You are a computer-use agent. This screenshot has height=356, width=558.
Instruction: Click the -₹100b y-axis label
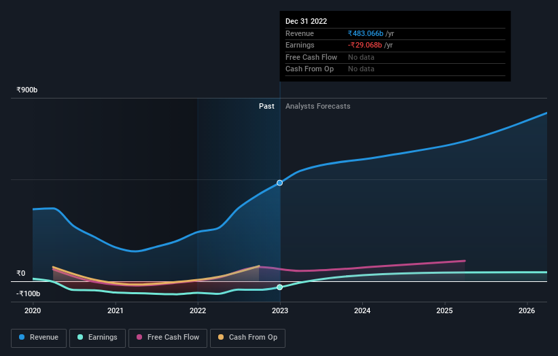coord(28,293)
